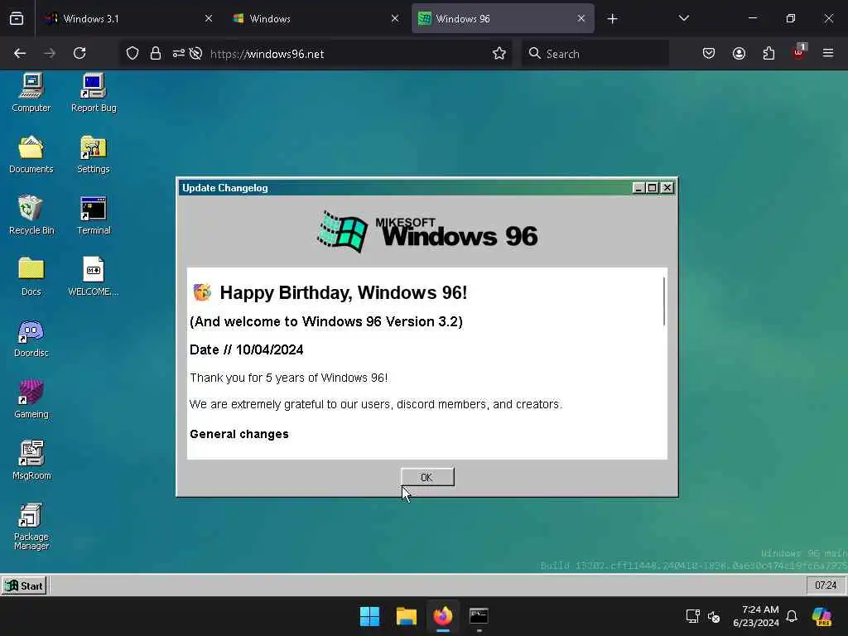Bookmark this page with the star
The width and height of the screenshot is (848, 636).
(499, 53)
